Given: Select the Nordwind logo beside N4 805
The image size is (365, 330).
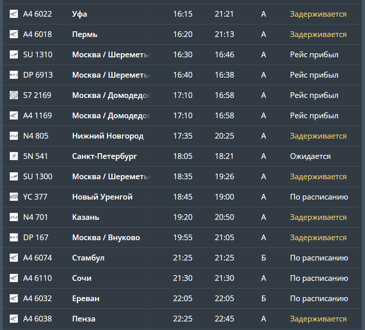Looking at the screenshot, I should click(14, 136).
